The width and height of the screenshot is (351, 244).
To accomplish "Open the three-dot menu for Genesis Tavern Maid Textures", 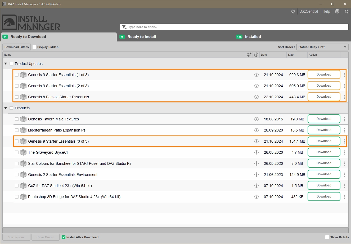I will (x=344, y=119).
